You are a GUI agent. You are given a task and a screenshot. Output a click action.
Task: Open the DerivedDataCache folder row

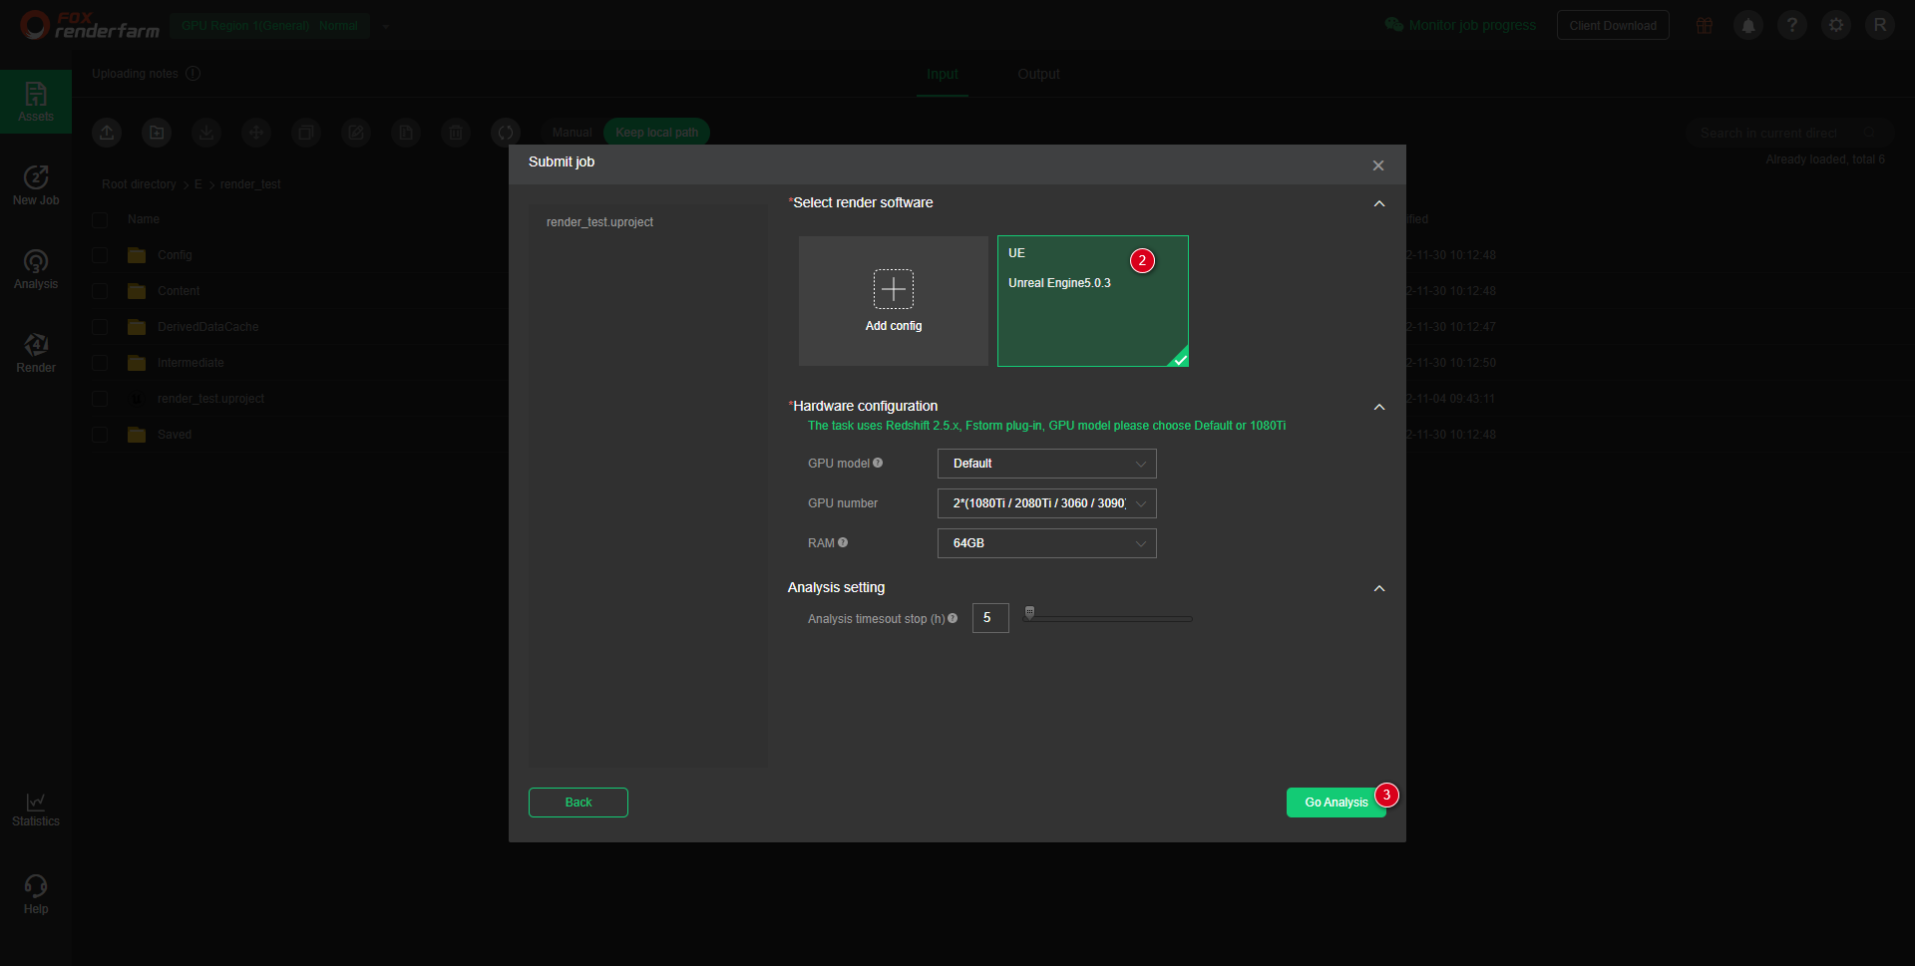click(x=207, y=327)
